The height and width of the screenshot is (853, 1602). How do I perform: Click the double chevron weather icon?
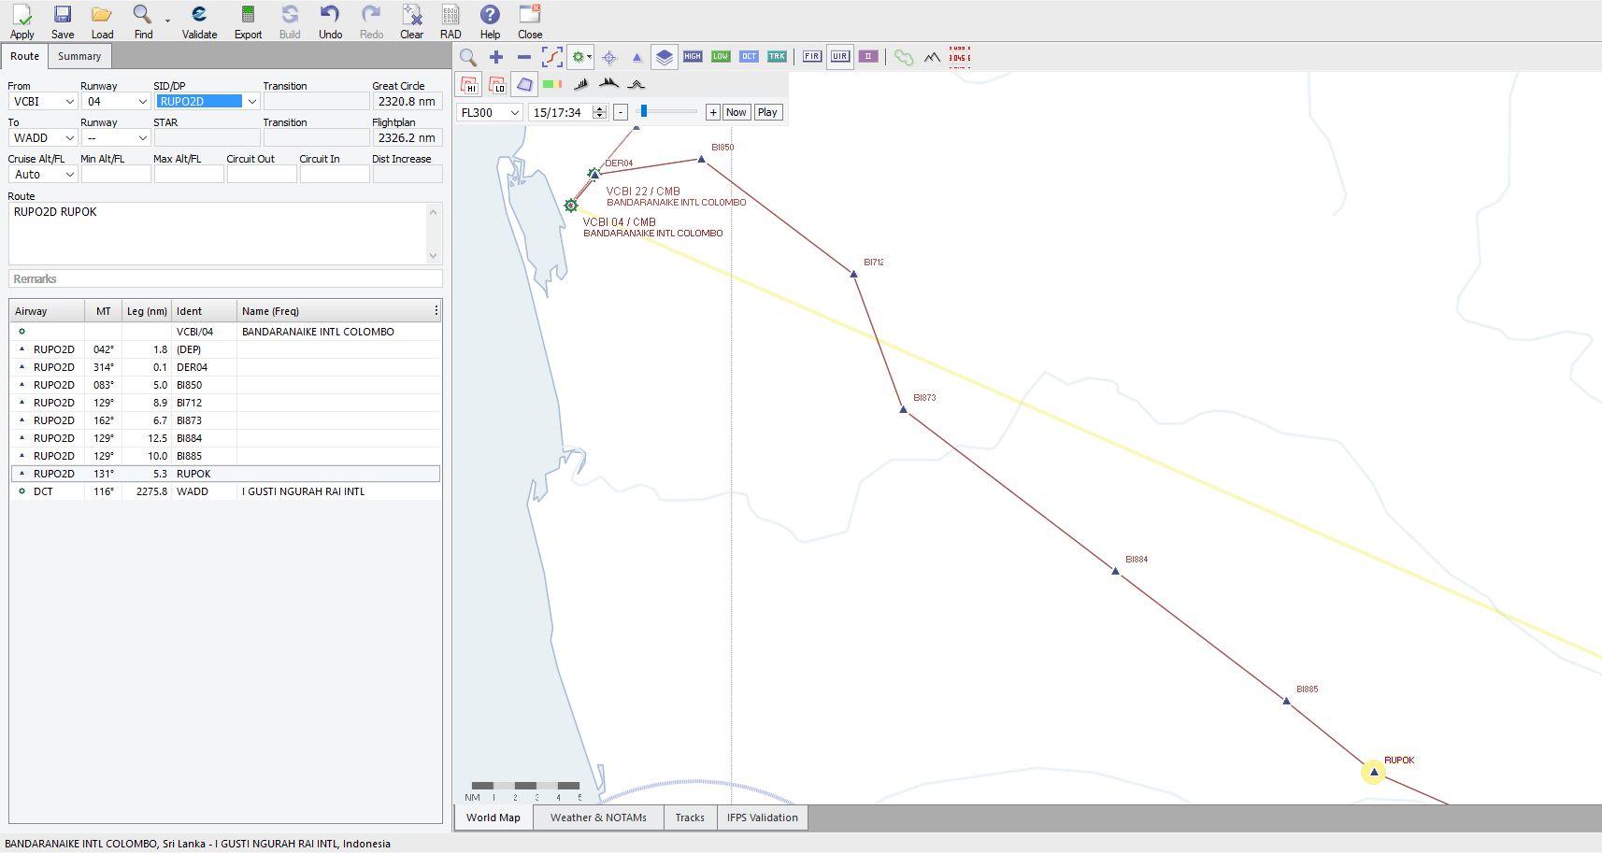click(x=637, y=85)
